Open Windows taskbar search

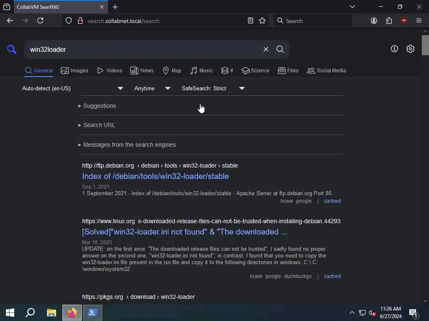click(x=30, y=313)
